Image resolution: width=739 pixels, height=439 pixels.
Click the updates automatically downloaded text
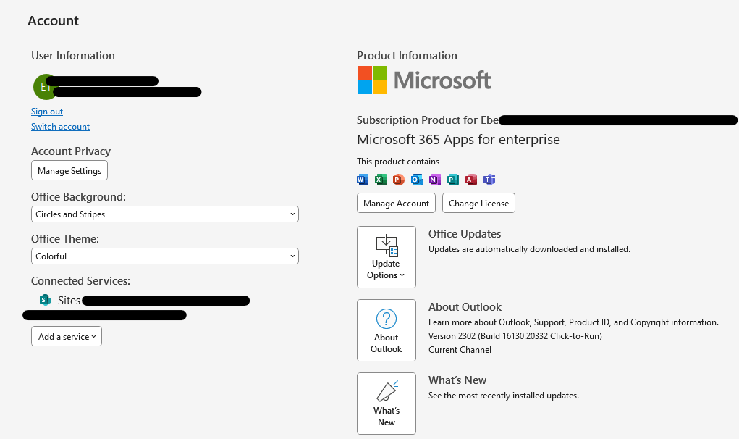pyautogui.click(x=529, y=249)
